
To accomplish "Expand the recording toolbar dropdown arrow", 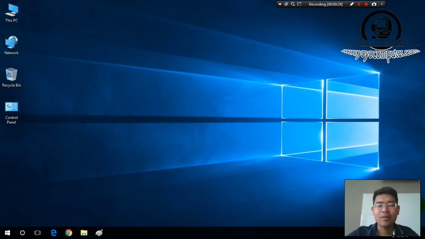I will coord(280,4).
